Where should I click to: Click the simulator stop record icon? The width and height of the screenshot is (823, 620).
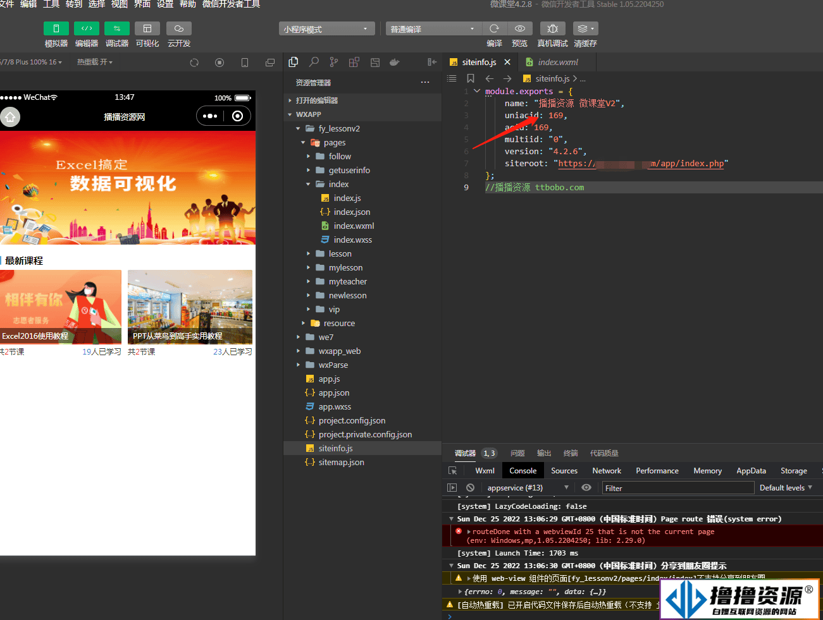220,63
